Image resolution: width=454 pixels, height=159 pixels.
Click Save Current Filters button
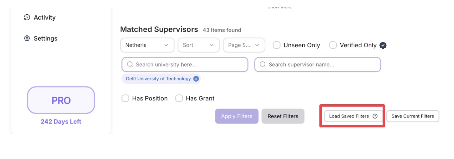pos(412,116)
